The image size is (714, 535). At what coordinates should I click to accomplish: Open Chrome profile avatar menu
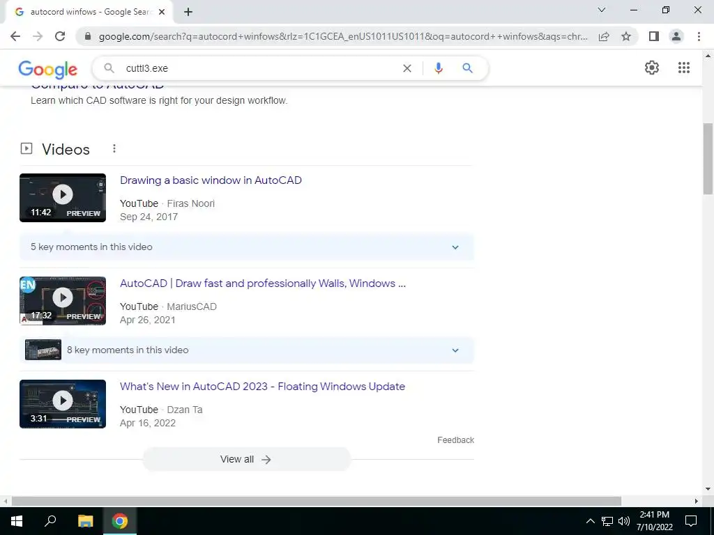point(676,36)
